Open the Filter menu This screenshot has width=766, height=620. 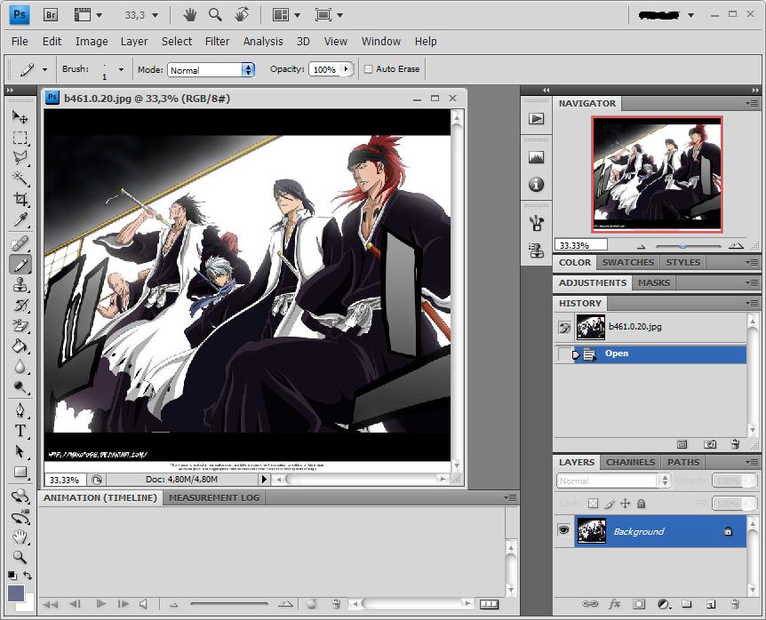[x=217, y=41]
